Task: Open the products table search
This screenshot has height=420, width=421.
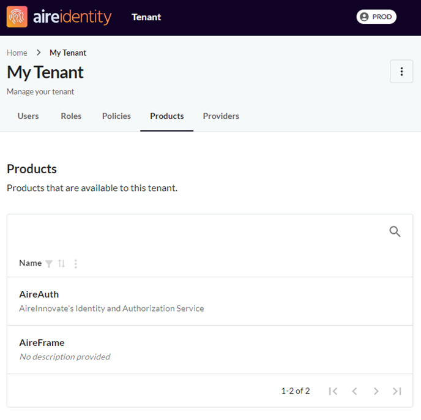Action: pos(395,231)
